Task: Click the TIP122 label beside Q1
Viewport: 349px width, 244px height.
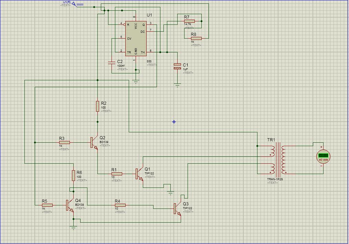Action: pyautogui.click(x=149, y=173)
